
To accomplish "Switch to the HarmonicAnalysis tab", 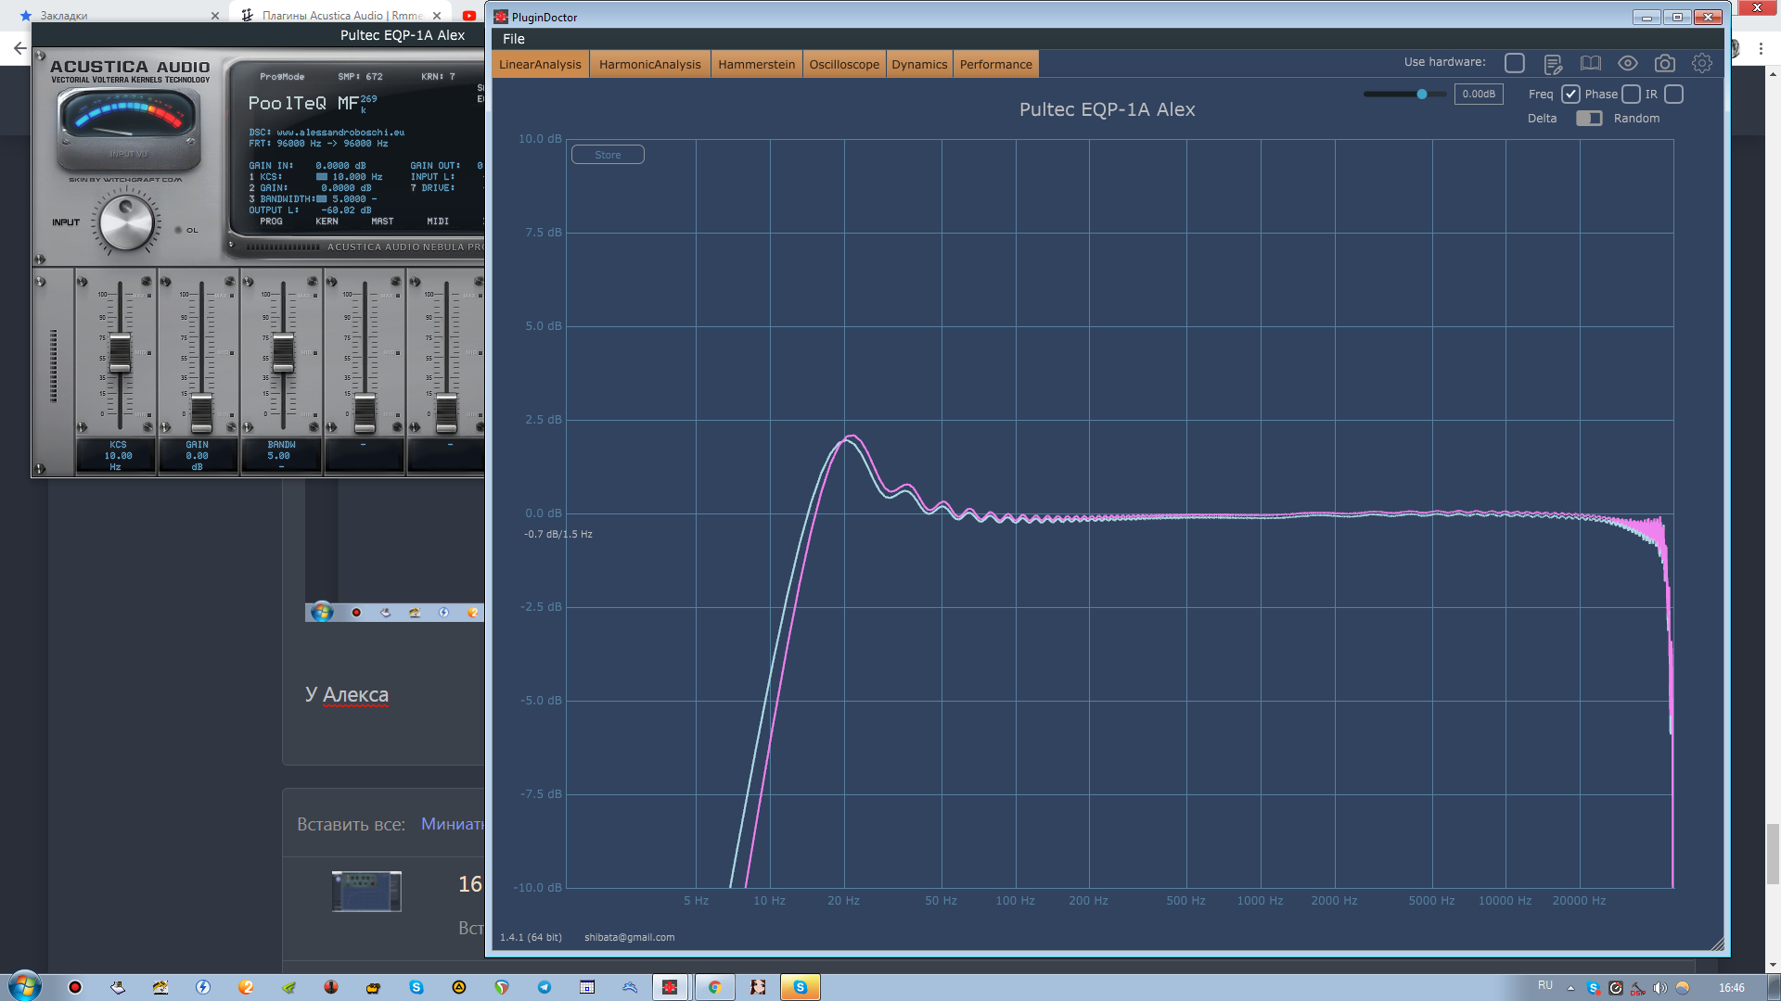I will point(649,65).
